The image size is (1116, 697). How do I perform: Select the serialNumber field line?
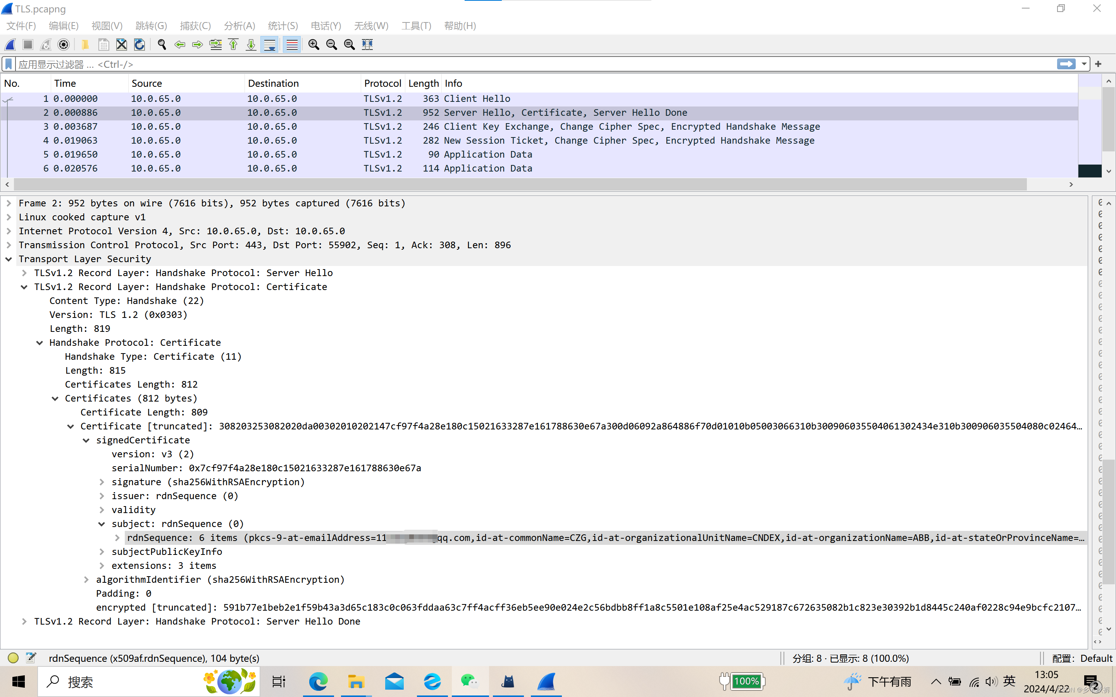(x=266, y=468)
